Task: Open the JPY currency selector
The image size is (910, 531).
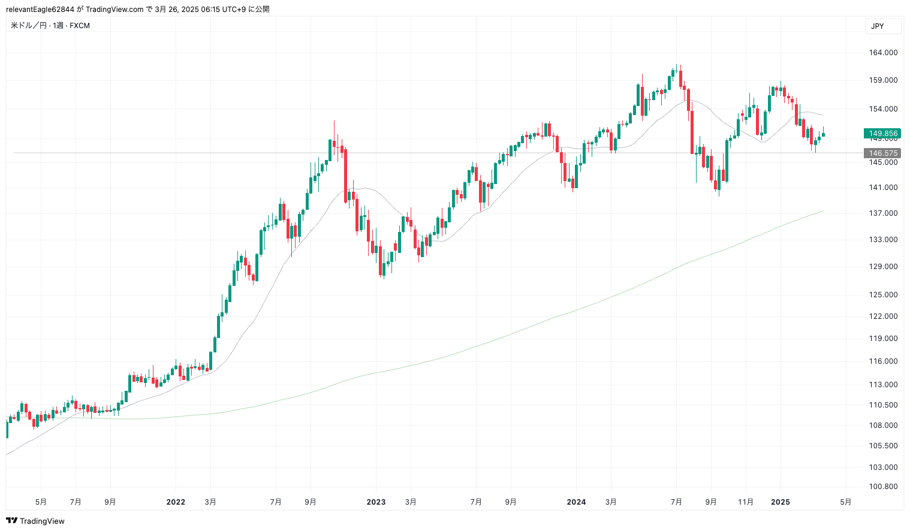Action: (882, 26)
